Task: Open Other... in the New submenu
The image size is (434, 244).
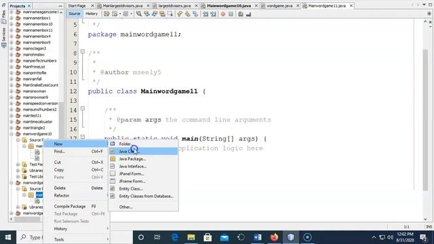Action: tap(143, 207)
